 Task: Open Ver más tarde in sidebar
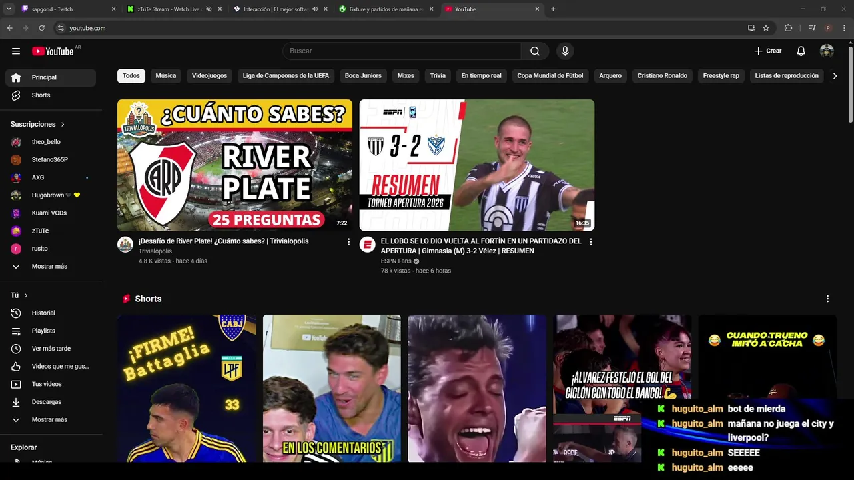click(x=51, y=349)
